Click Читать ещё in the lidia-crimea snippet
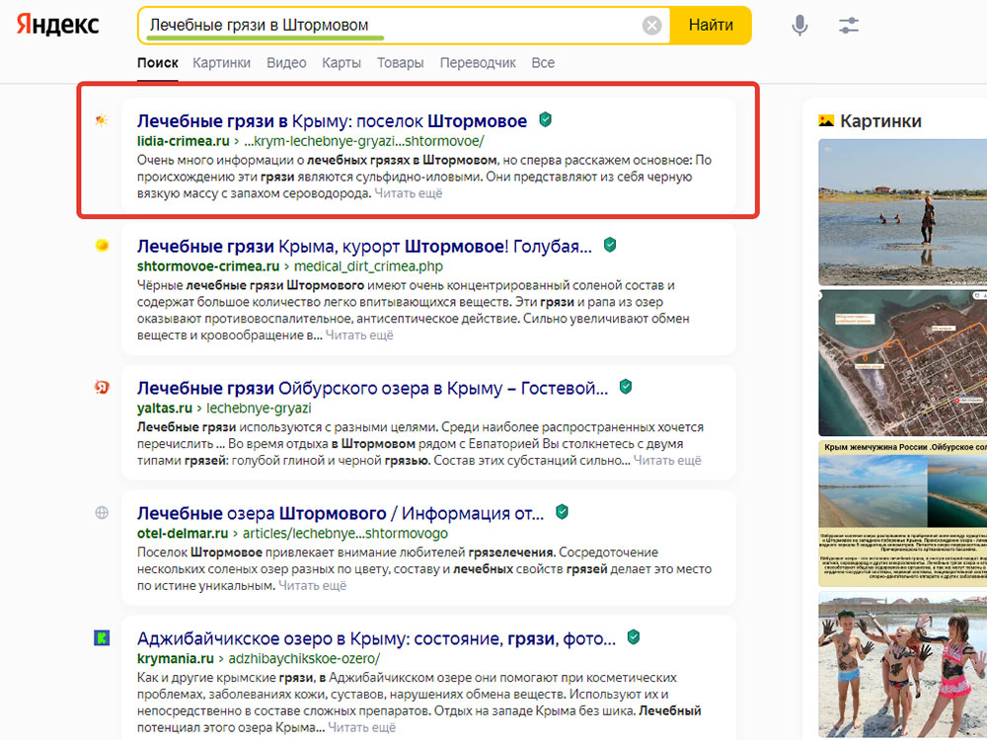This screenshot has height=740, width=987. coord(409,193)
